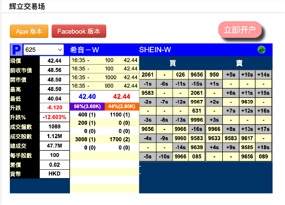Click the 16:35 trade of 1000 shares
Viewport: 285px width, 205px height.
click(105, 77)
